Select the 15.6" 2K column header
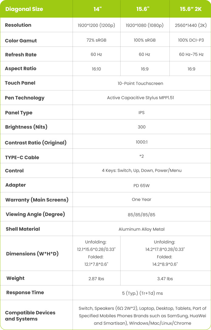 [190, 9]
